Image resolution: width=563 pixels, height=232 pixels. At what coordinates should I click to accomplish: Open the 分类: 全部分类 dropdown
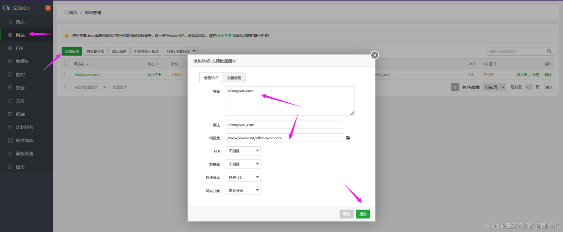coord(180,51)
